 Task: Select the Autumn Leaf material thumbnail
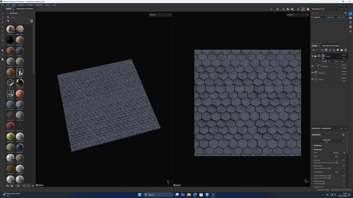pyautogui.click(x=10, y=29)
